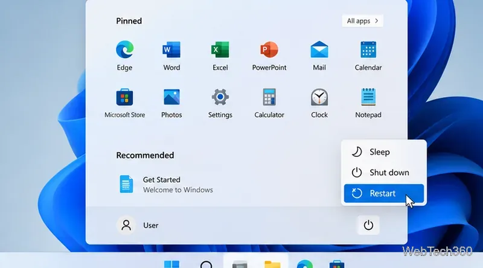Open the Clock app
The width and height of the screenshot is (483, 268).
coord(319,103)
